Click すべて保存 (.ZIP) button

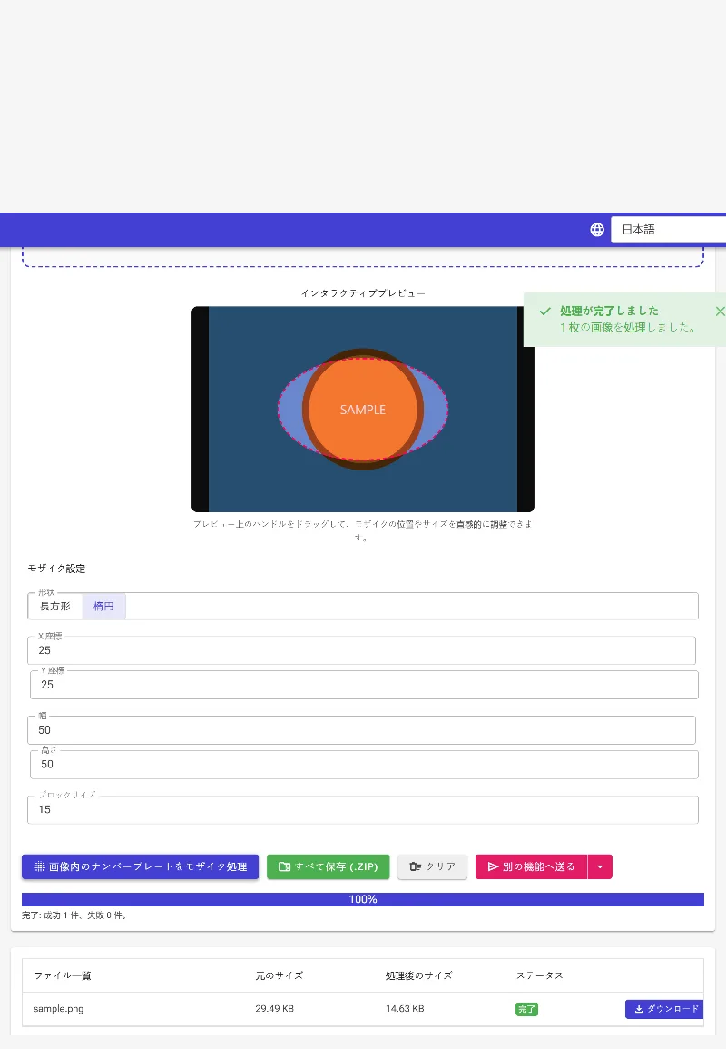pos(328,866)
